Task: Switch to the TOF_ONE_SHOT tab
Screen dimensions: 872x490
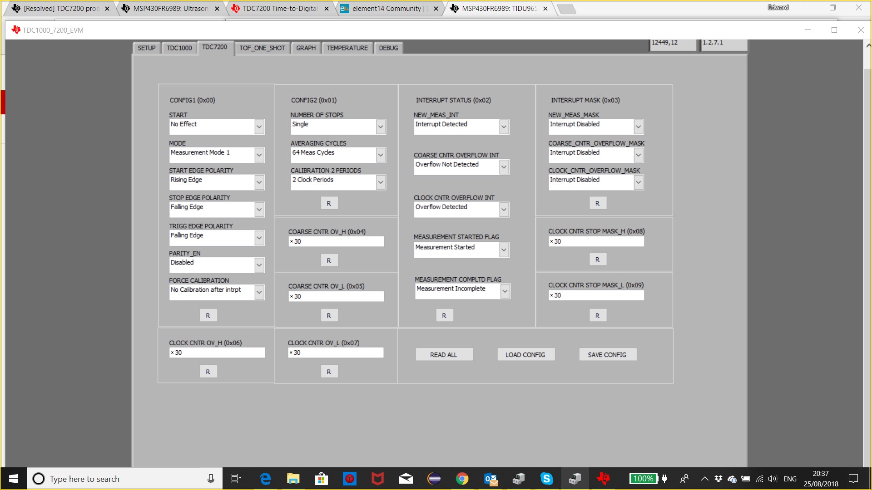Action: tap(262, 48)
